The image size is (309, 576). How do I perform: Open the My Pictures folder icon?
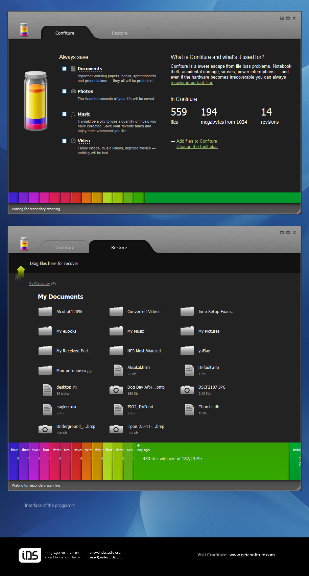(187, 331)
